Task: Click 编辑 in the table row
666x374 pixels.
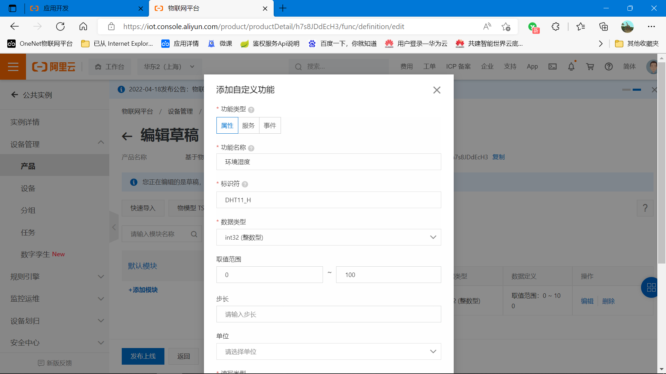Action: click(x=587, y=301)
